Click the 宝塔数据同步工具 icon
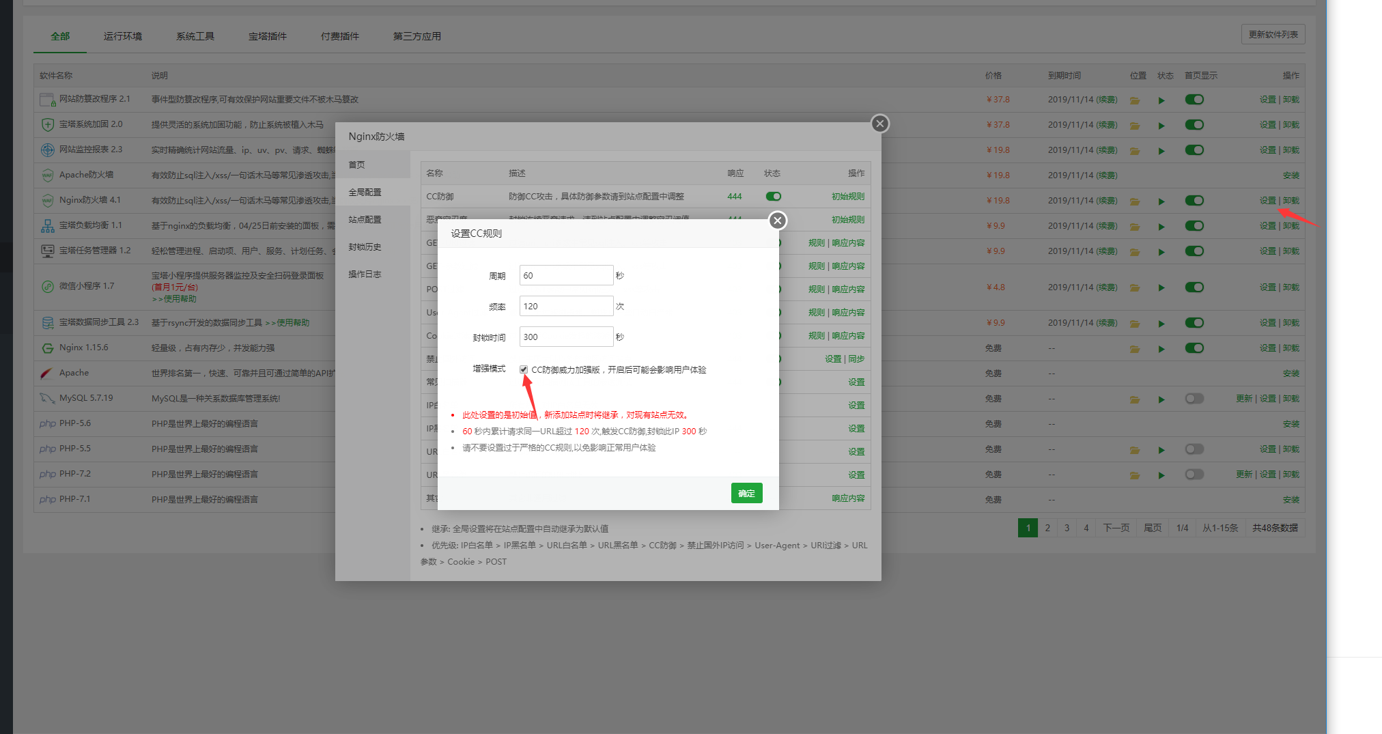 click(48, 323)
